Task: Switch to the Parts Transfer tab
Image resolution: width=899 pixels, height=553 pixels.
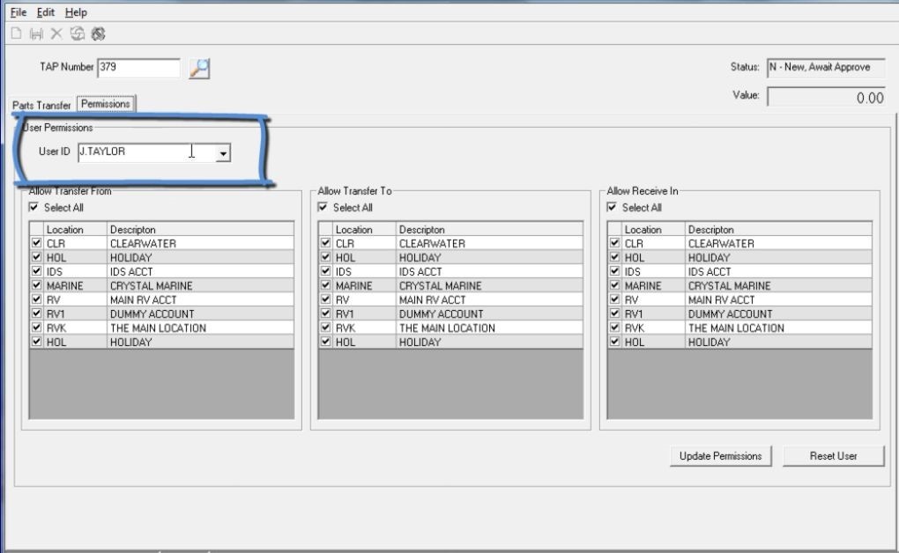Action: [x=41, y=105]
